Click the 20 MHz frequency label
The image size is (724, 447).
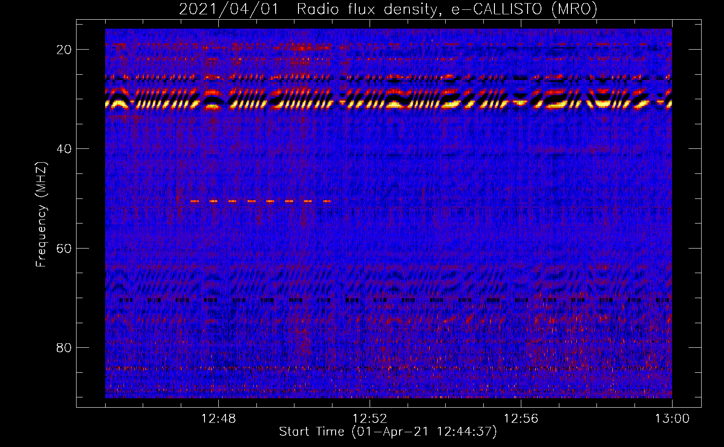pyautogui.click(x=64, y=50)
